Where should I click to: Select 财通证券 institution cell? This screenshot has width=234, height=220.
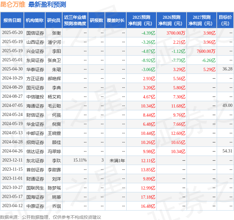35,179
